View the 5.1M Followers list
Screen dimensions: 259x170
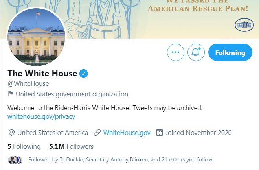(71, 146)
